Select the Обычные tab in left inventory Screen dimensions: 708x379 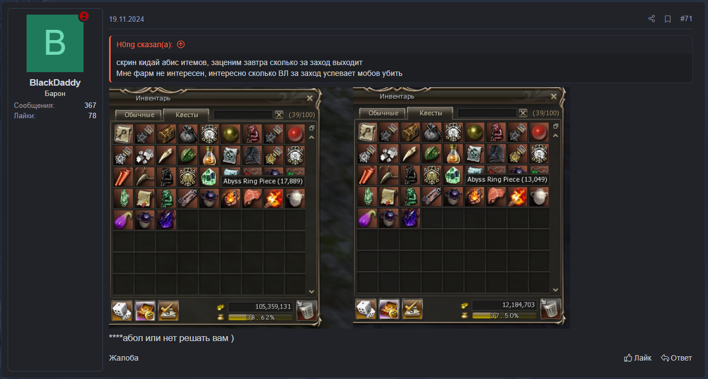pos(138,115)
